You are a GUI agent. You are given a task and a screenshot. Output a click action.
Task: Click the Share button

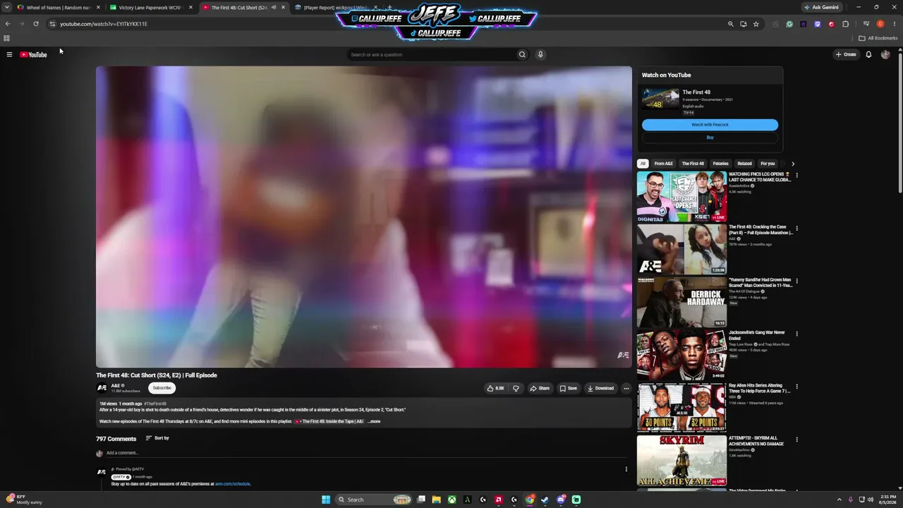pyautogui.click(x=540, y=388)
